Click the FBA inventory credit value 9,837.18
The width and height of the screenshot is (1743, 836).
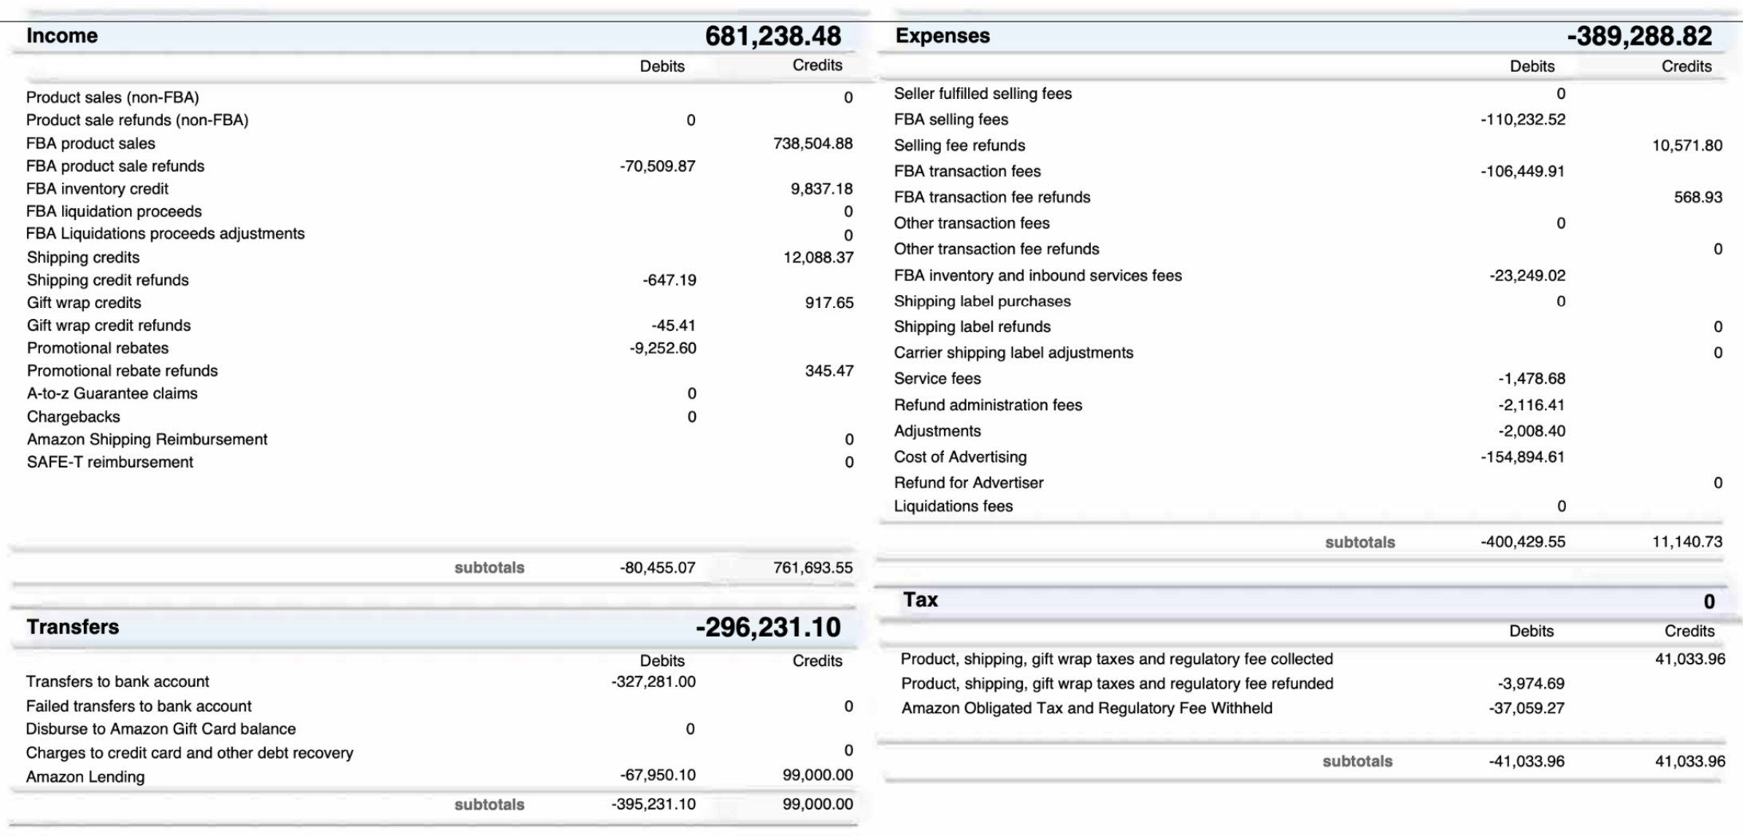click(x=821, y=189)
